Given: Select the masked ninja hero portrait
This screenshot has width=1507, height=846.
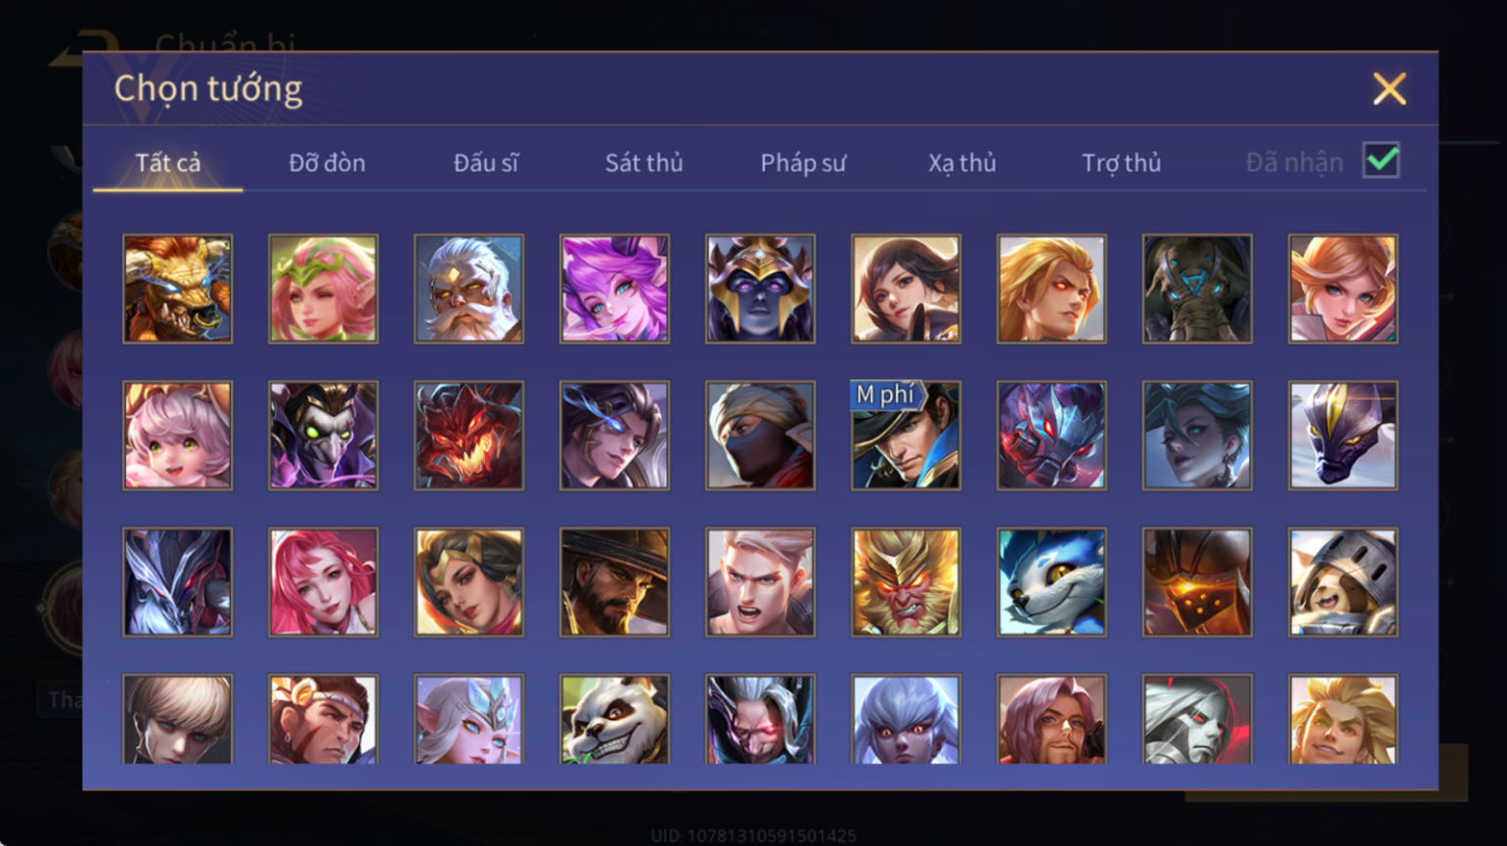Looking at the screenshot, I should (761, 436).
